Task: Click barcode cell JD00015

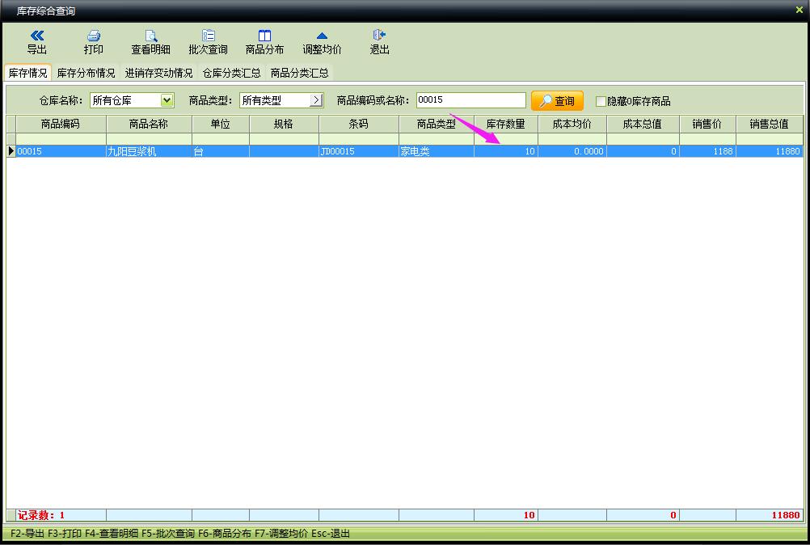Action: (358, 151)
